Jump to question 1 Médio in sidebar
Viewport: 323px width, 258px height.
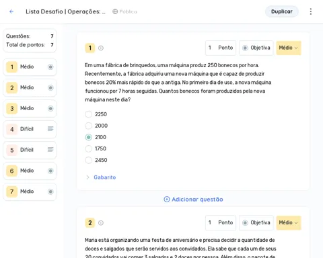30,67
